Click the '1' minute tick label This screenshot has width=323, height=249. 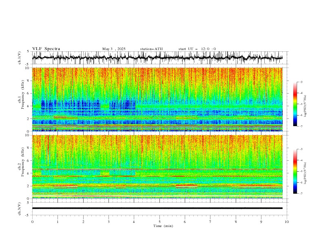(58, 222)
